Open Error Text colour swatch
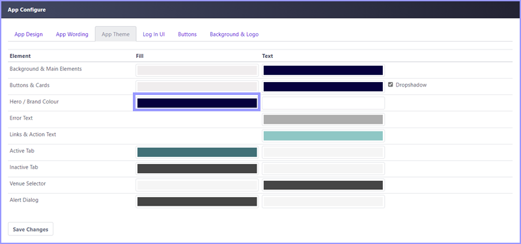The image size is (521, 244). tap(323, 120)
